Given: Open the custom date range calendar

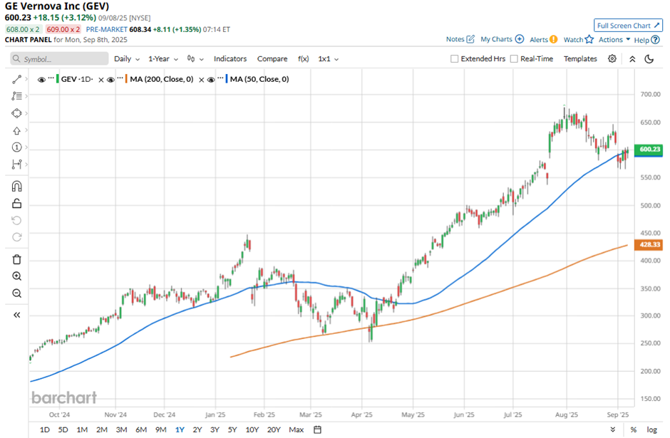Looking at the screenshot, I should [317, 429].
